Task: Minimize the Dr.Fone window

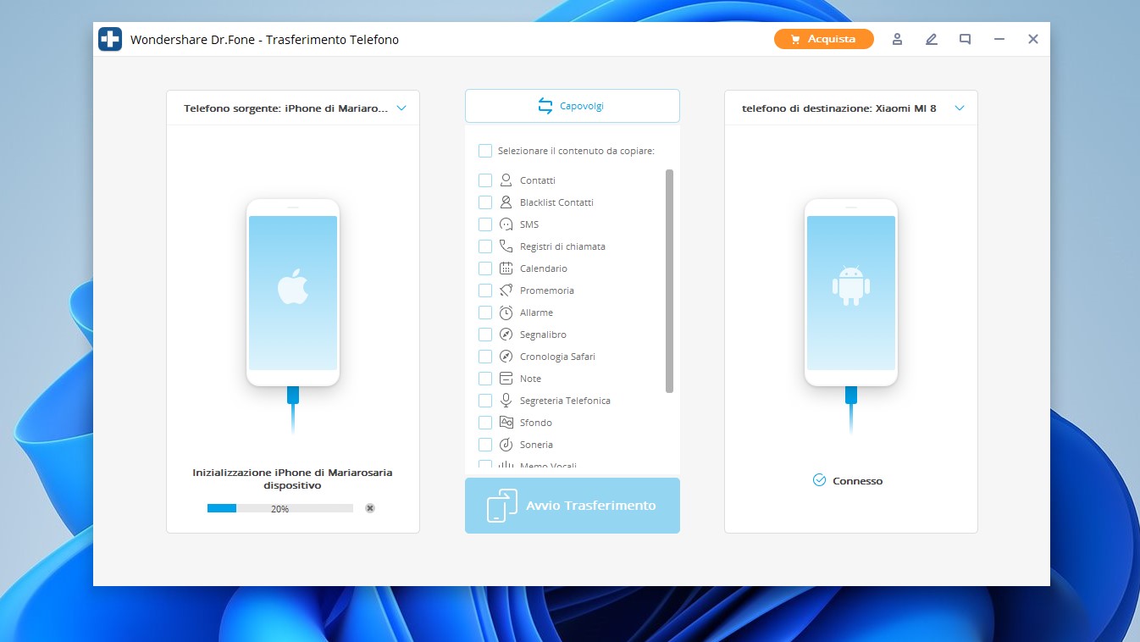Action: (x=999, y=39)
